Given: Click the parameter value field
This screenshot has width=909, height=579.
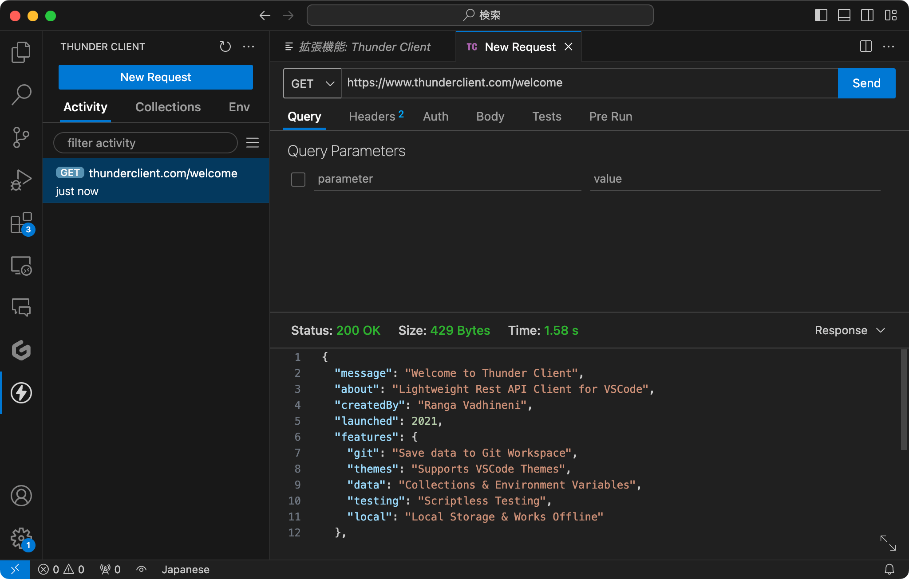Looking at the screenshot, I should (735, 179).
